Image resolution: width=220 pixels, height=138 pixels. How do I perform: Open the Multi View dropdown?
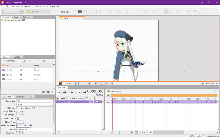point(210,83)
